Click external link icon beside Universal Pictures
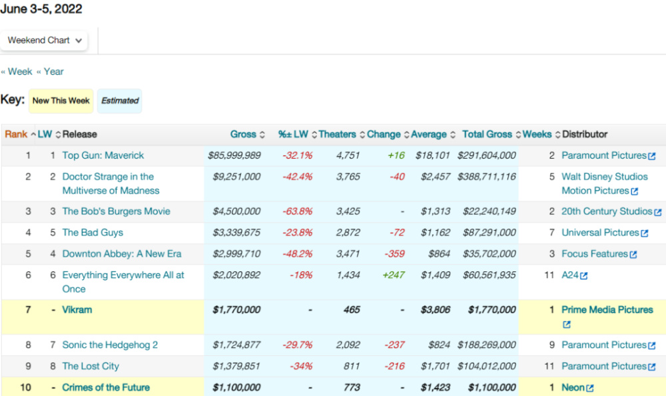 coord(645,233)
